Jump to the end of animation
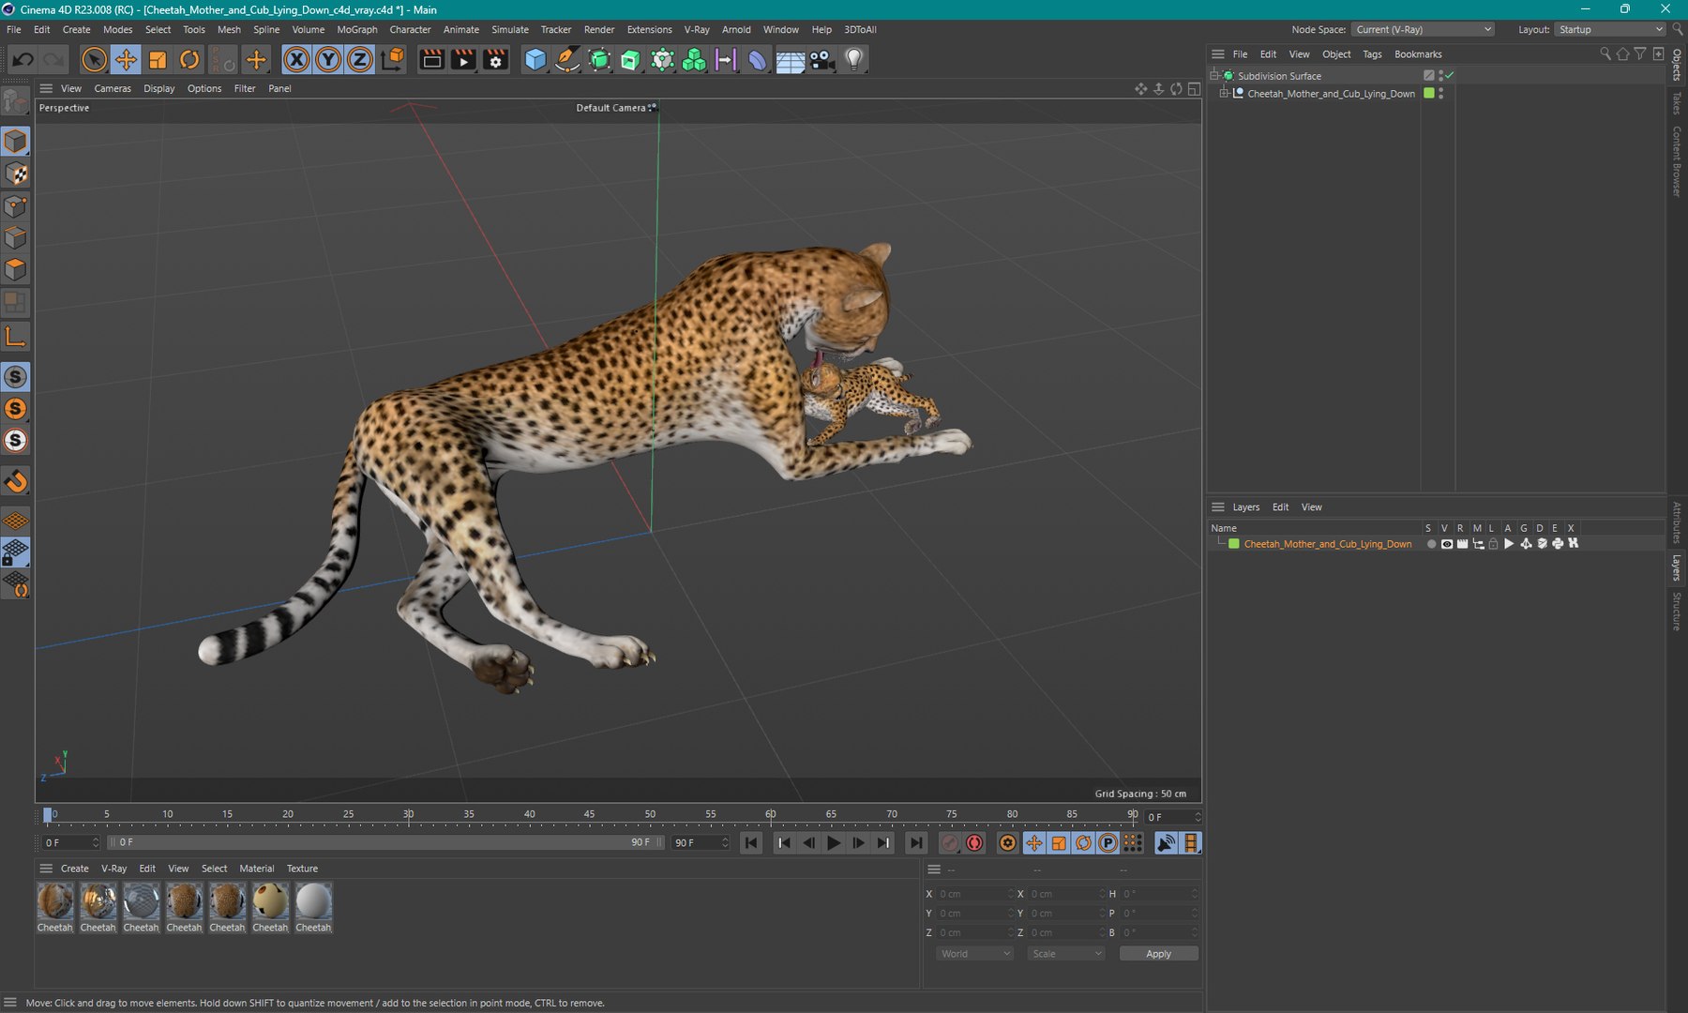 (916, 843)
